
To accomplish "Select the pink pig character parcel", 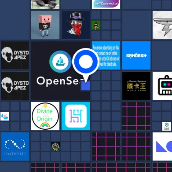I will pyautogui.click(x=45, y=25).
